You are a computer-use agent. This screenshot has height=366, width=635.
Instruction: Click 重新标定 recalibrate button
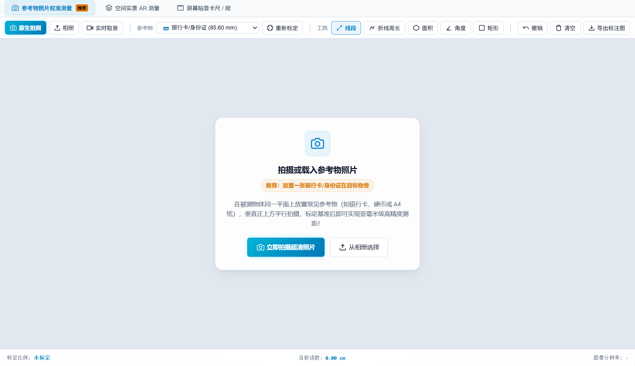click(282, 28)
